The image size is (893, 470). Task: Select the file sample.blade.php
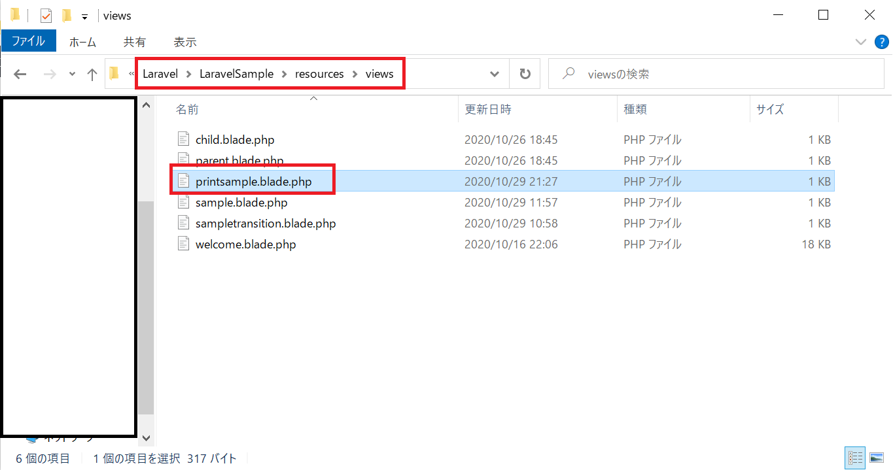coord(241,202)
